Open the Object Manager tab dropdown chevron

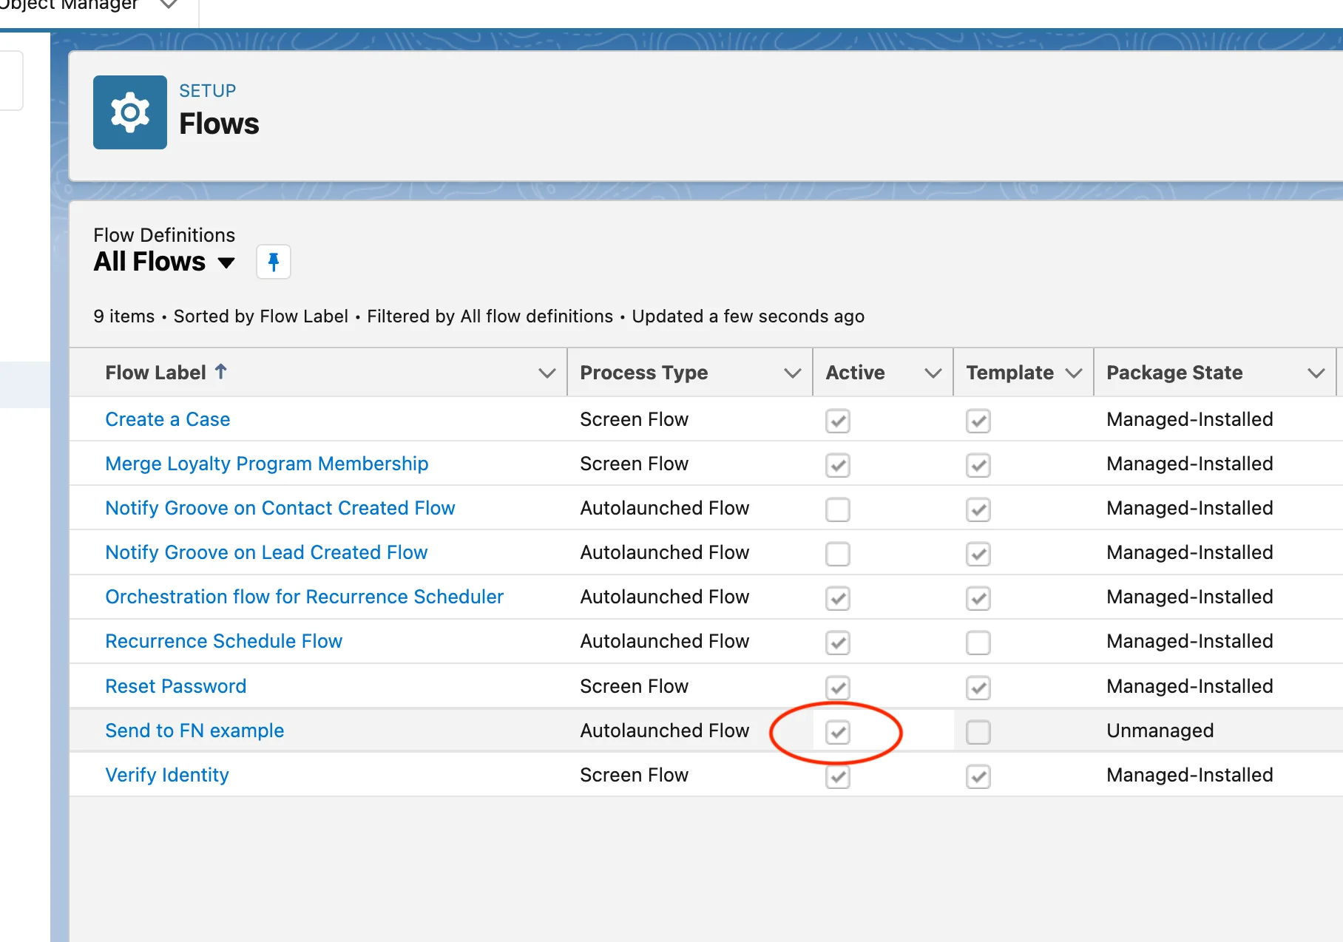pos(169,4)
